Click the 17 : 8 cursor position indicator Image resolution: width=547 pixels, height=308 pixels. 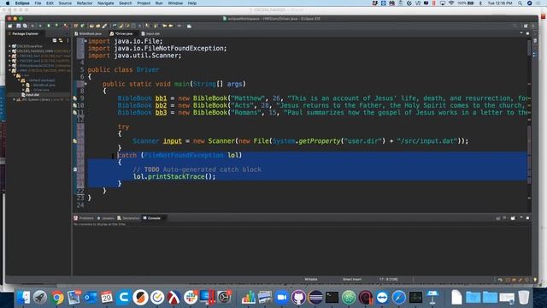388,280
